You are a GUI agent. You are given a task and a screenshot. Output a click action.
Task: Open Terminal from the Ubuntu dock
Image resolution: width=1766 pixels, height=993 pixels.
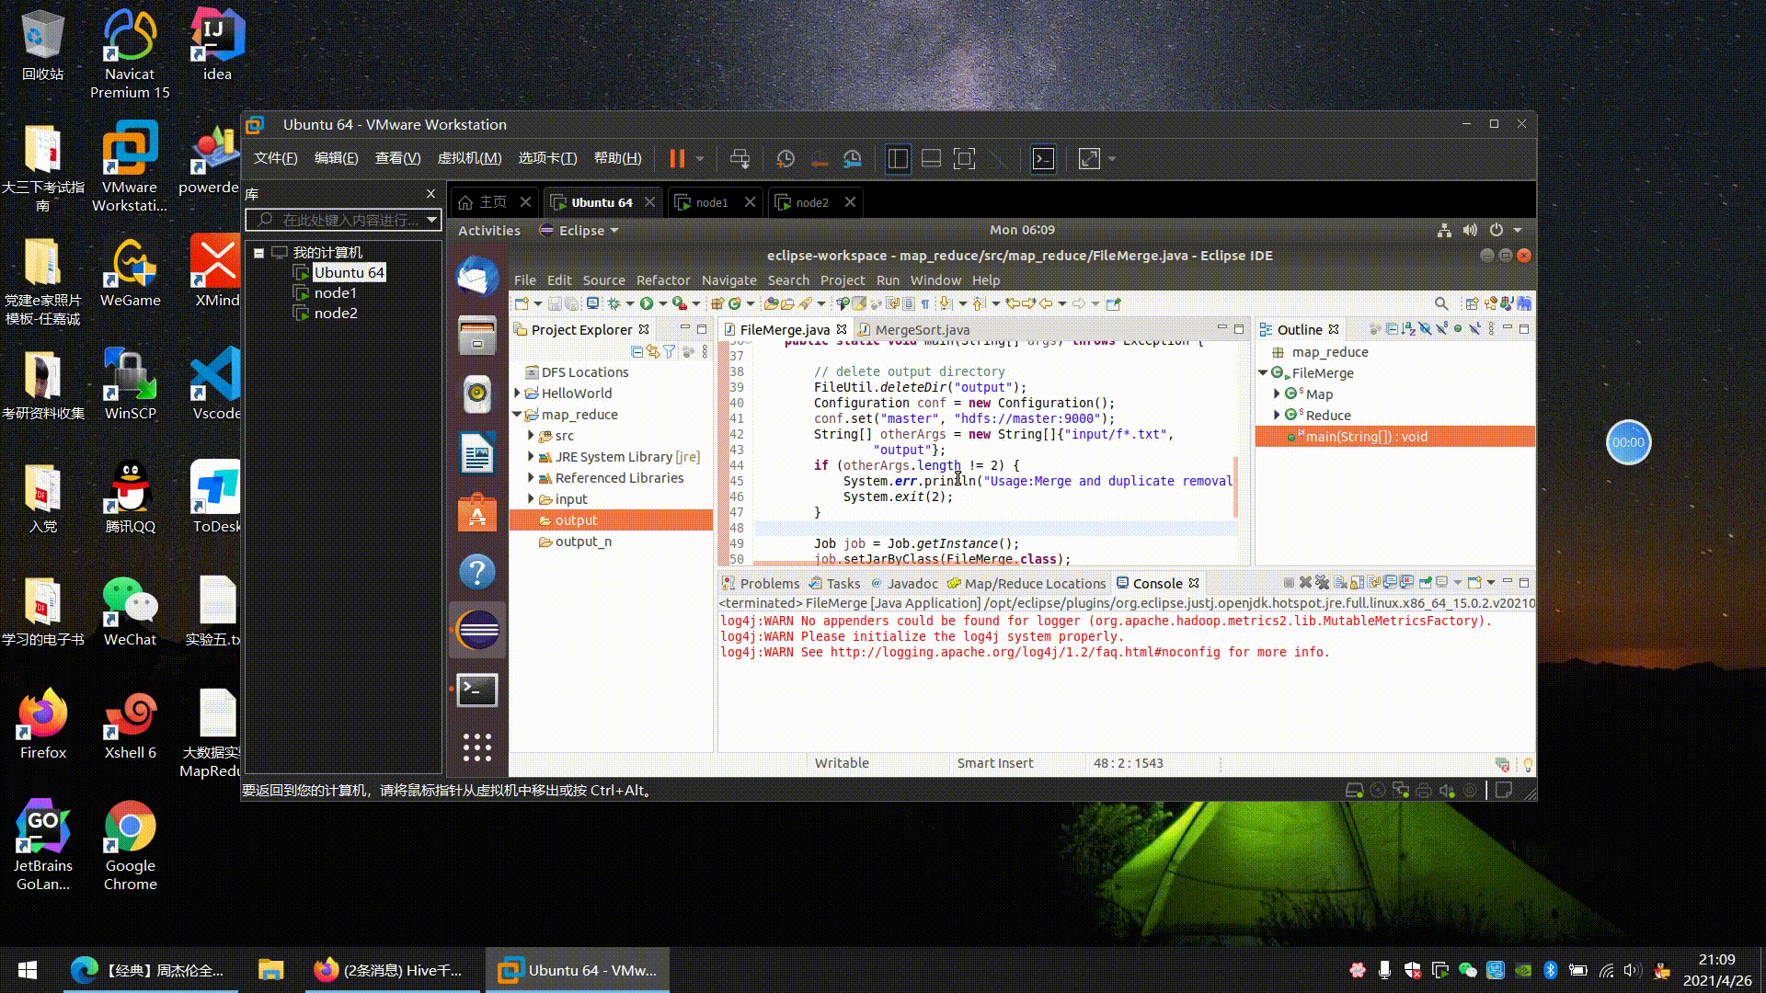(x=477, y=690)
